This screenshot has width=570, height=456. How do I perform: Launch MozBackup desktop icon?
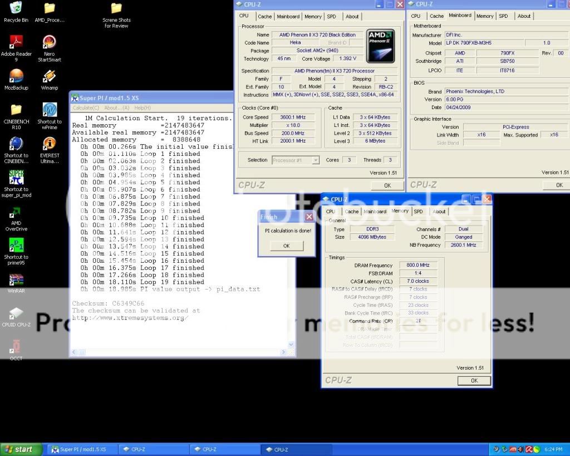tap(16, 79)
